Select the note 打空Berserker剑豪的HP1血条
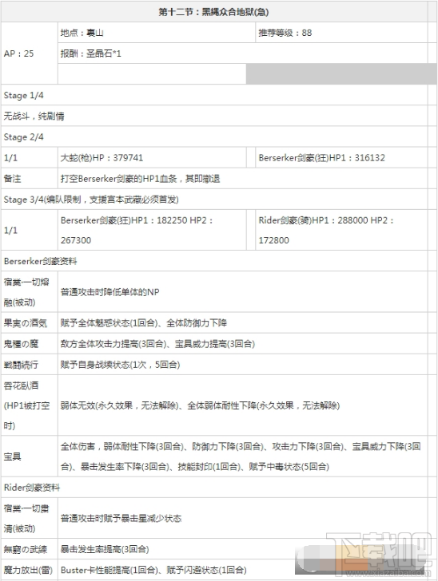 pyautogui.click(x=242, y=179)
